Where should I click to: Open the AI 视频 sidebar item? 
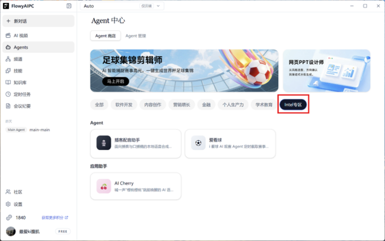[x=38, y=36]
